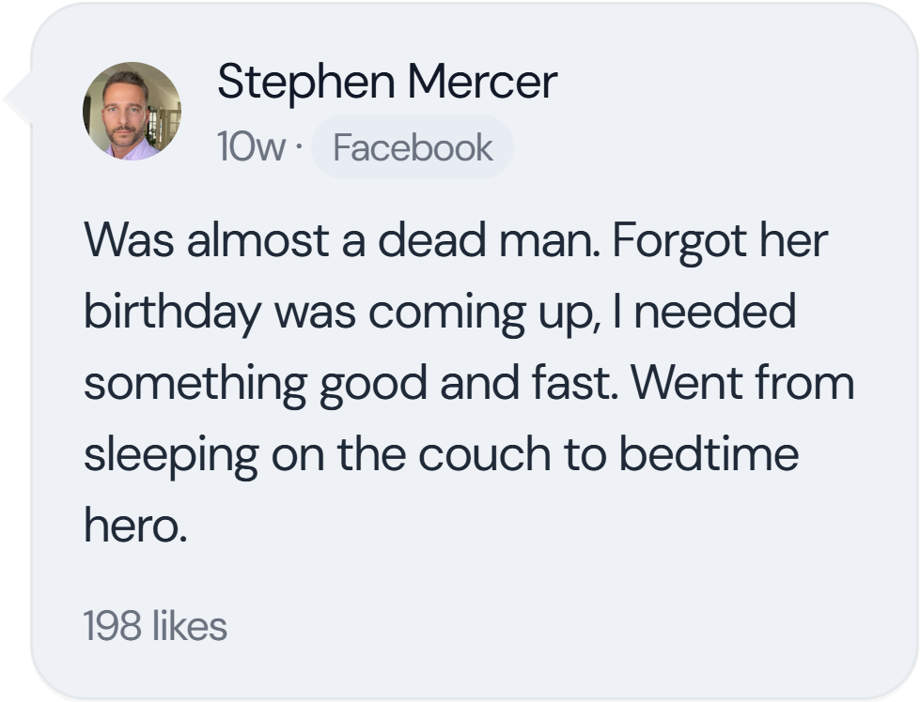Click the sentence "Was almost a dead man"
The width and height of the screenshot is (920, 702).
tap(344, 241)
